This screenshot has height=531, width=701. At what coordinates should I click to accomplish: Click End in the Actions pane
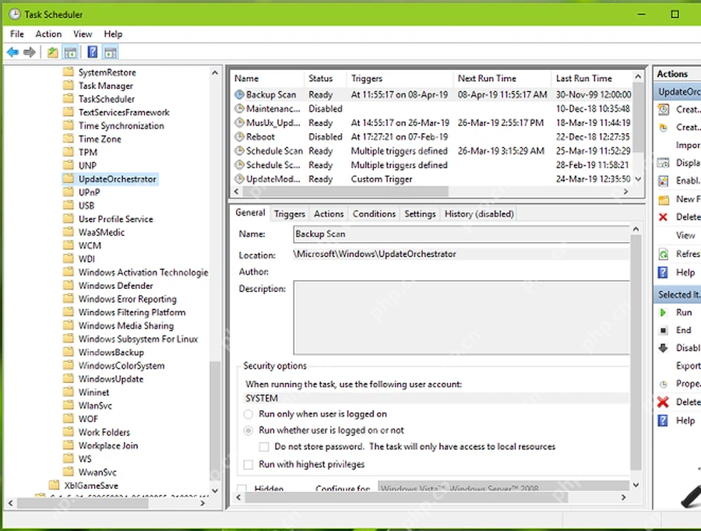pyautogui.click(x=684, y=330)
